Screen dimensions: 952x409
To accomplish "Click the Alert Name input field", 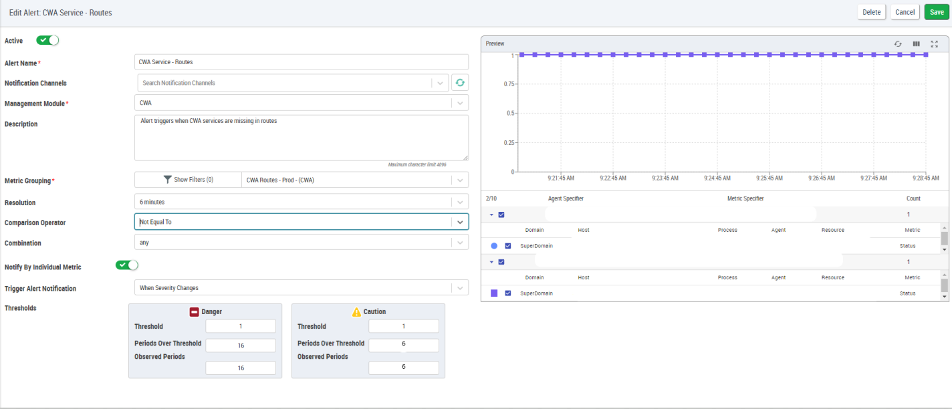I will [x=301, y=62].
